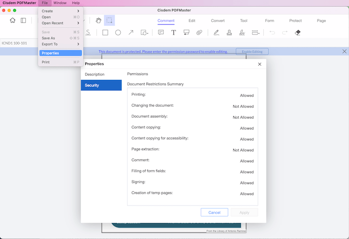Choose the squiggly underline annotation tool
This screenshot has height=239, width=349.
(88, 32)
